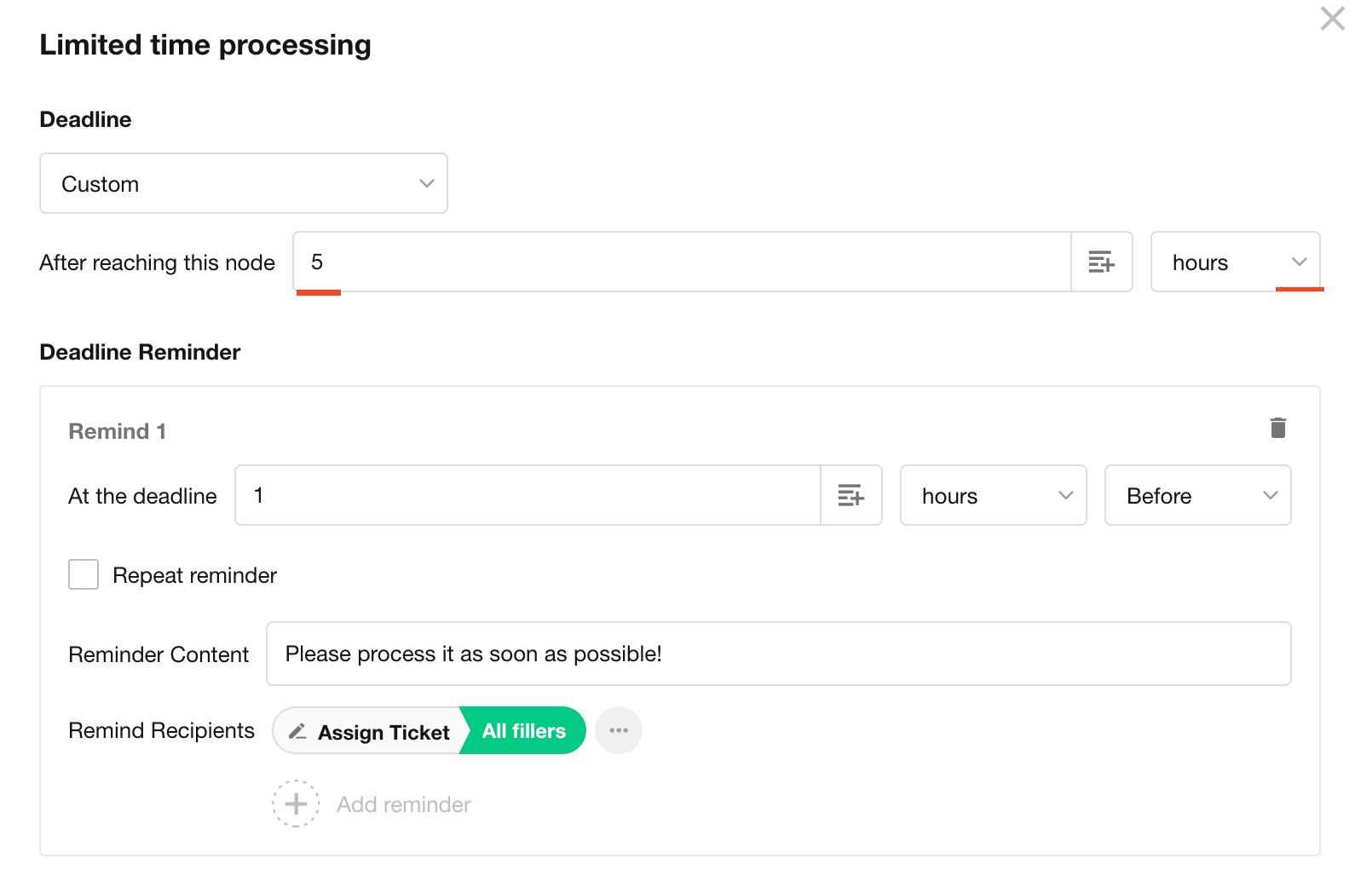
Task: Click the Assign Ticket recipient label
Action: coord(383,732)
